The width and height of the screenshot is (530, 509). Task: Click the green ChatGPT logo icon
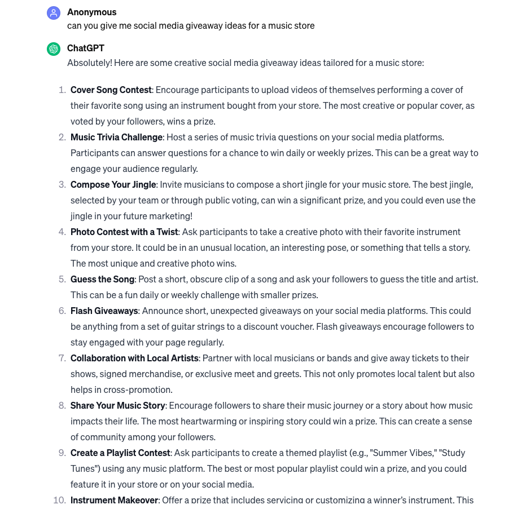54,49
